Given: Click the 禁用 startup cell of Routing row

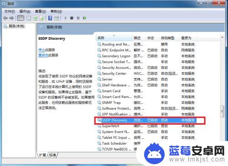Looking at the screenshot, I should tap(164, 44).
